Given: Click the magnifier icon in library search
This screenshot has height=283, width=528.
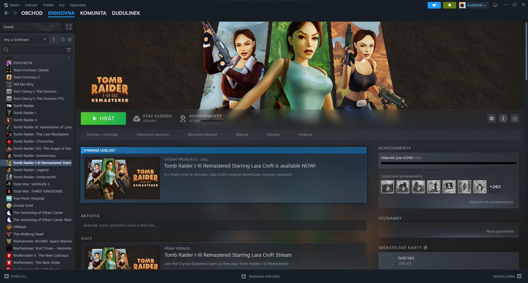Looking at the screenshot, I should click(x=6, y=50).
